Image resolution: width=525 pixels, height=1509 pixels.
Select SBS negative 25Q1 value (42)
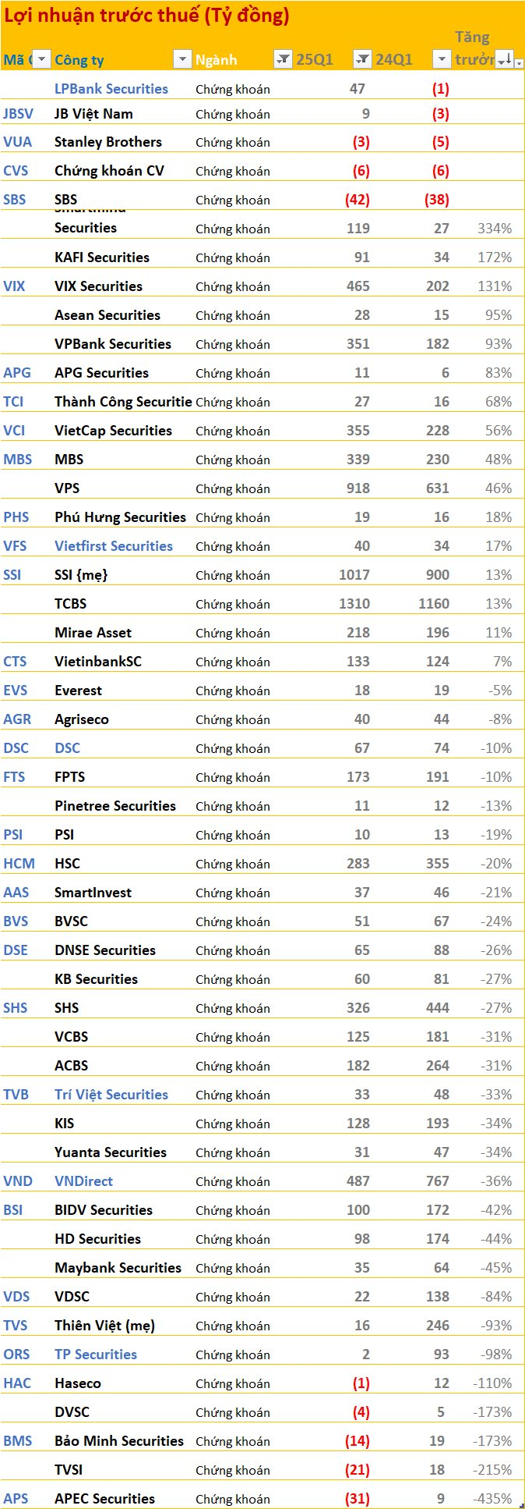pyautogui.click(x=358, y=200)
